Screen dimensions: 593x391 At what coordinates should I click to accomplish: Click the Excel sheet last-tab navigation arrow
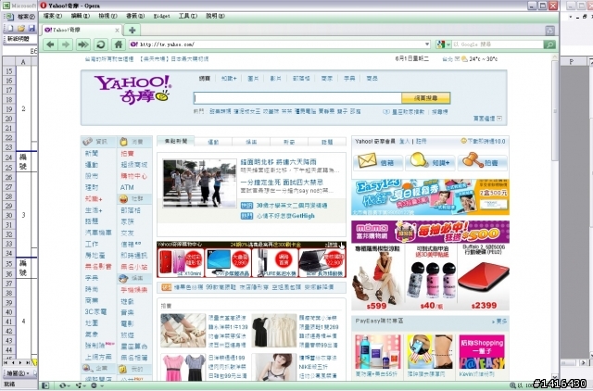pyautogui.click(x=27, y=362)
